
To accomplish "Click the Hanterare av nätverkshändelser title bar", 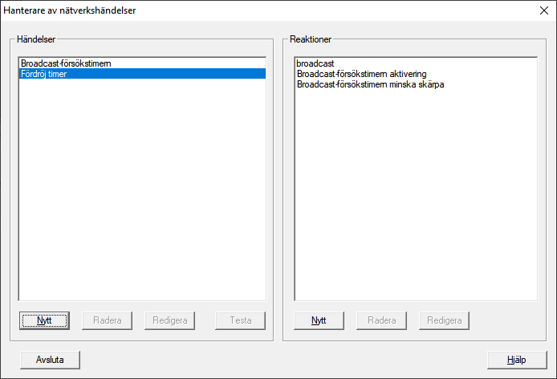I will (241, 10).
